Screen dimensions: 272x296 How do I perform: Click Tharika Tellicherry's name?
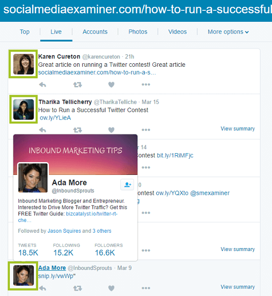coord(65,102)
